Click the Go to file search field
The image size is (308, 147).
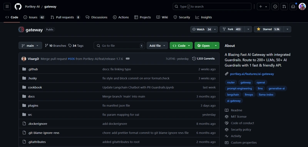coord(119,46)
